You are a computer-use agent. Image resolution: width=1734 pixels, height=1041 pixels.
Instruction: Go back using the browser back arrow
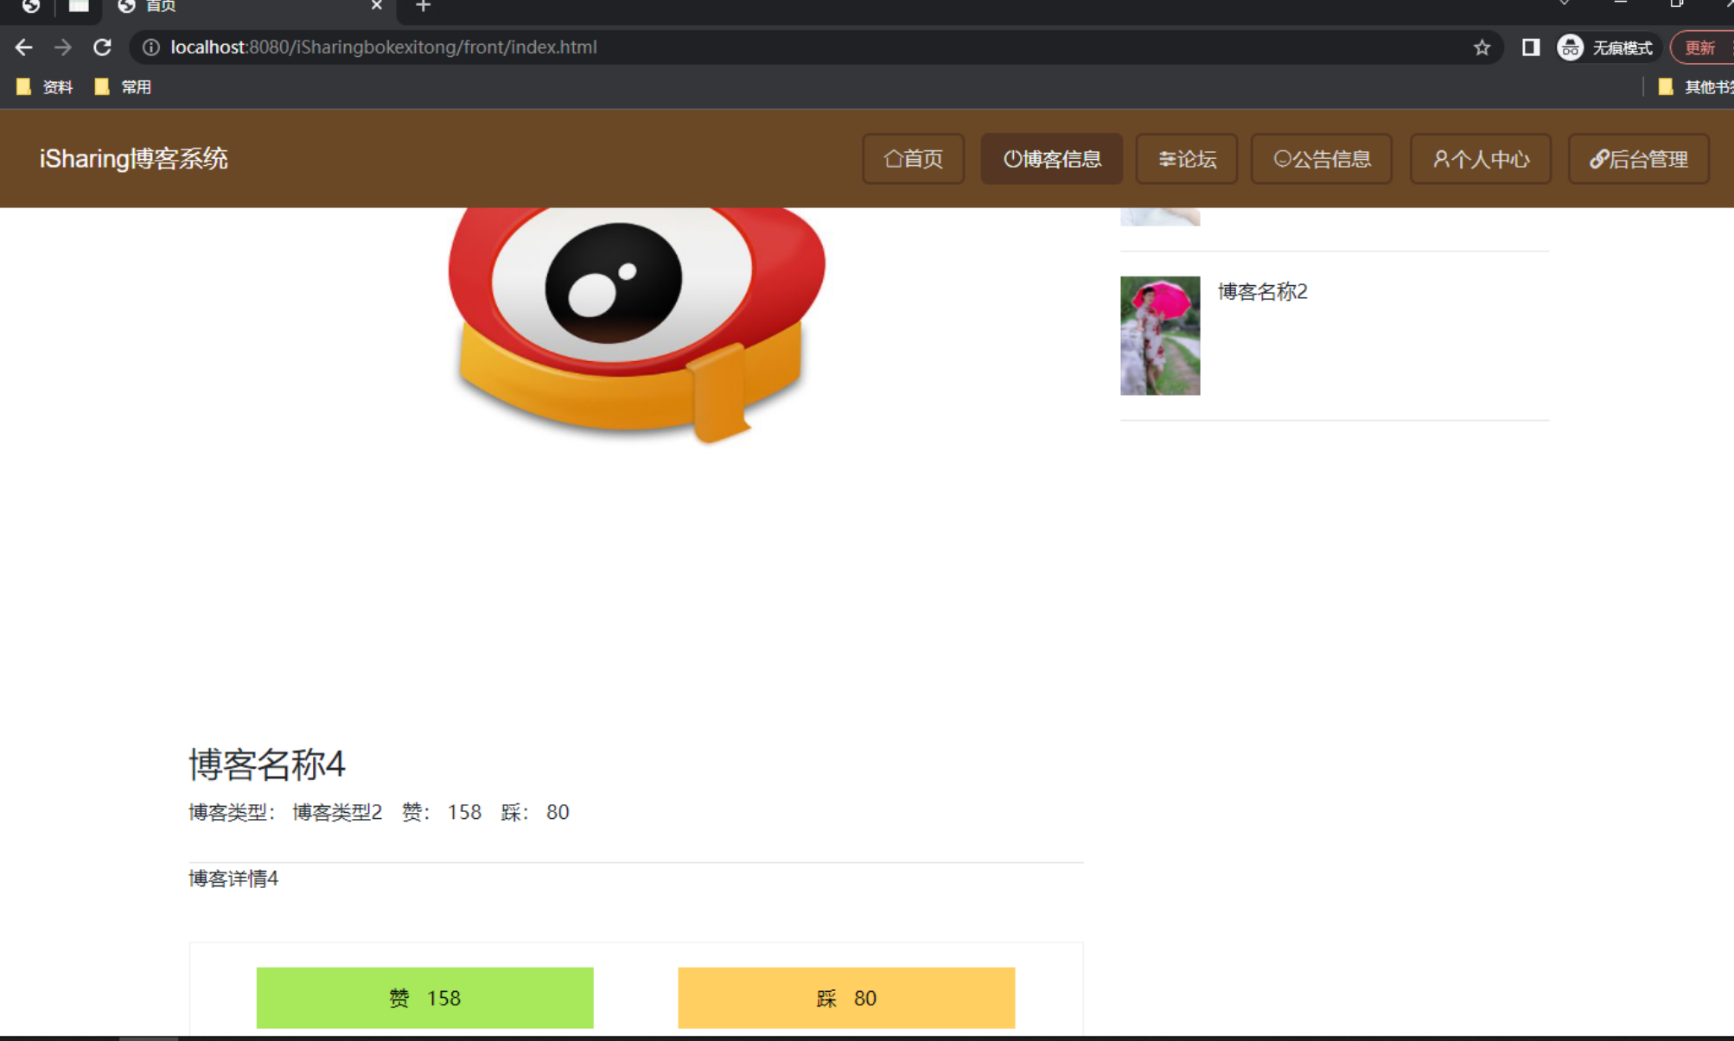(23, 48)
